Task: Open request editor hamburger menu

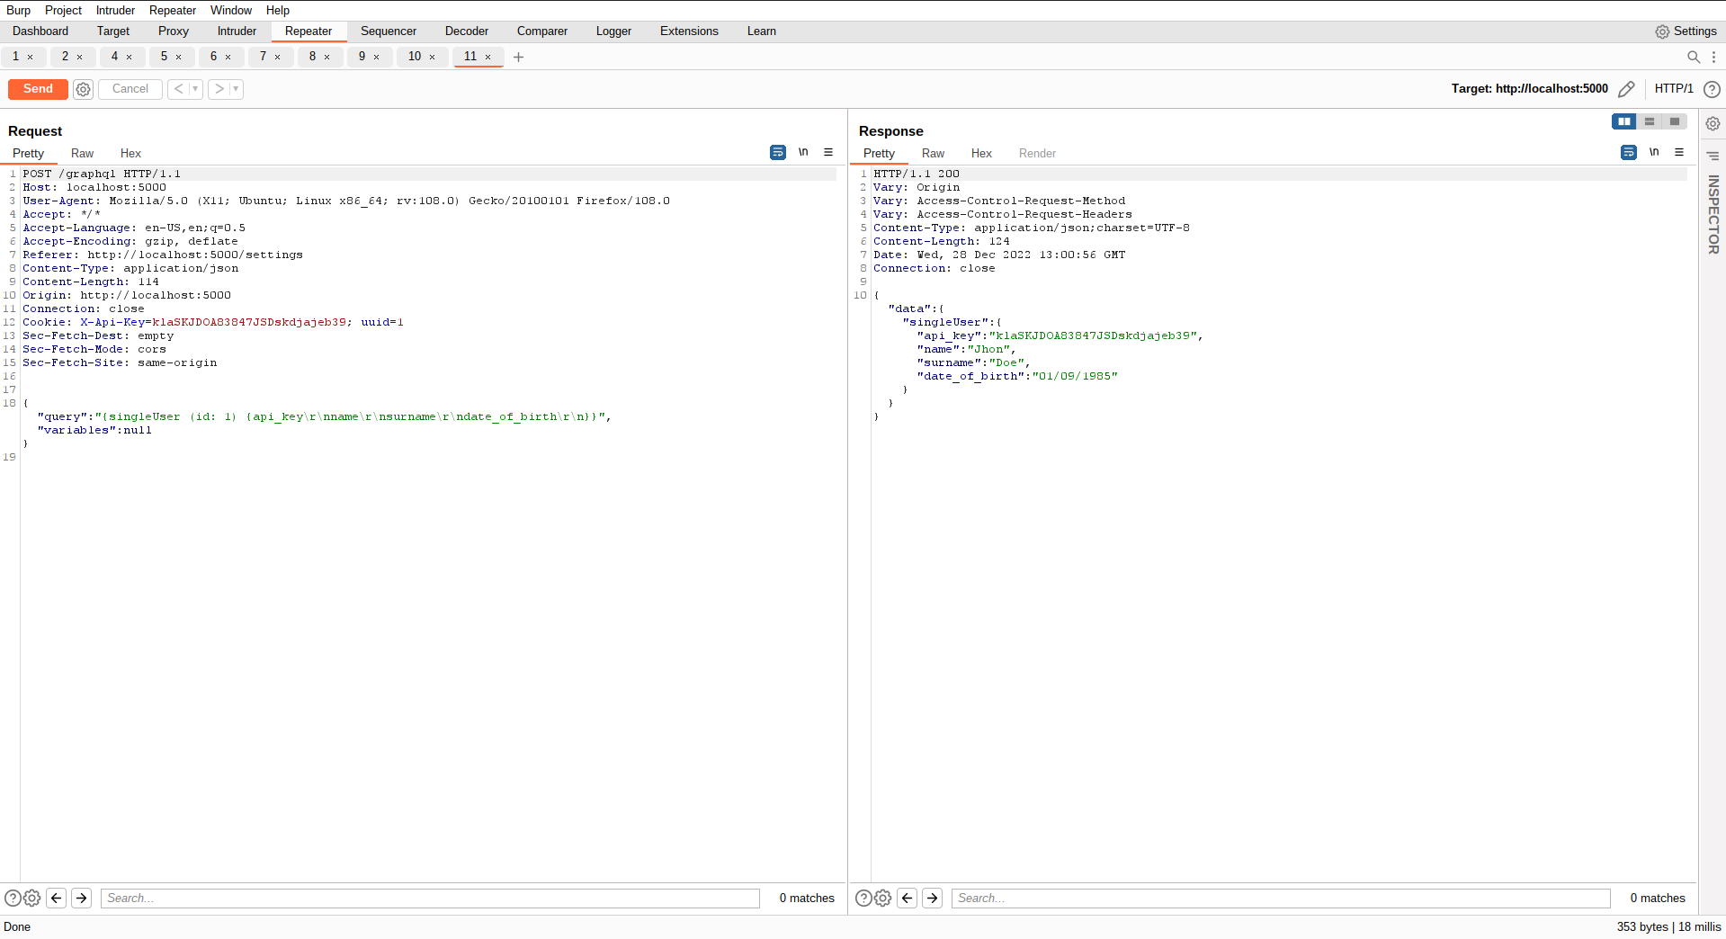Action: coord(828,152)
